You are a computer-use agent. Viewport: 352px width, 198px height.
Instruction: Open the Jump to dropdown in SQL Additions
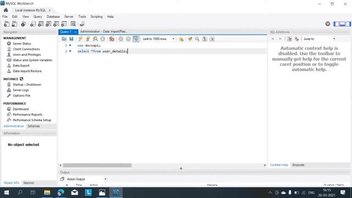[x=319, y=39]
